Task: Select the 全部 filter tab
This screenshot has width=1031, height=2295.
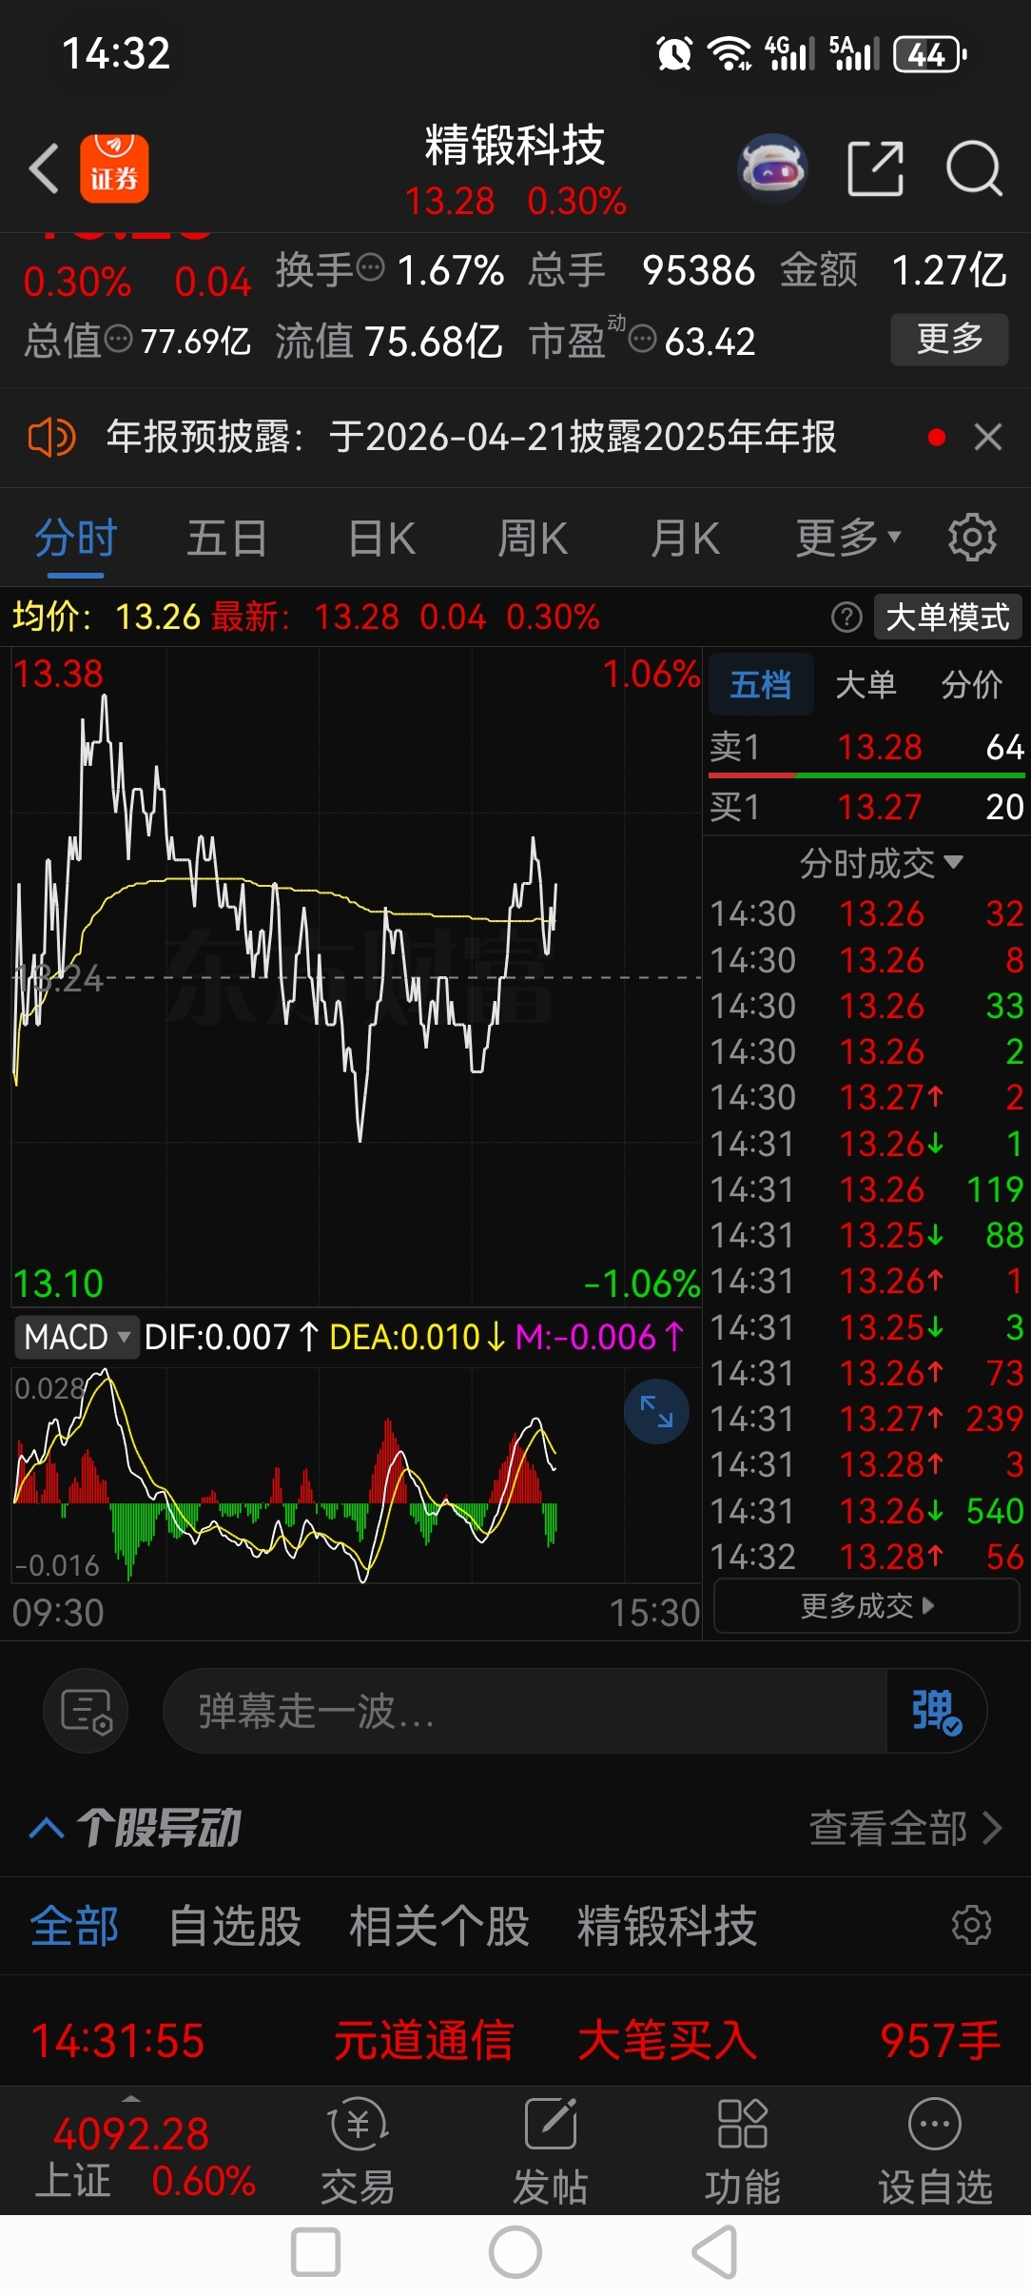Action: (x=74, y=1926)
